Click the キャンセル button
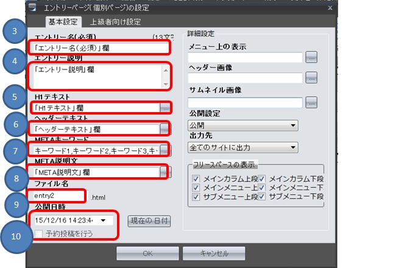Image resolution: width=396 pixels, height=268 pixels. click(213, 253)
